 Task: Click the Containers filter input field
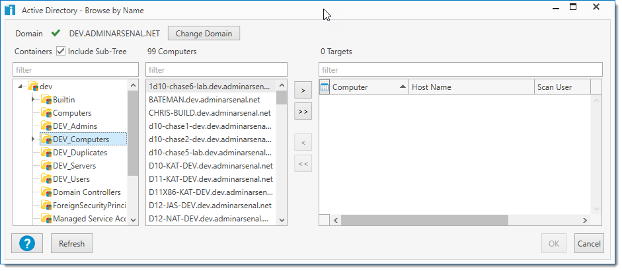pos(76,69)
